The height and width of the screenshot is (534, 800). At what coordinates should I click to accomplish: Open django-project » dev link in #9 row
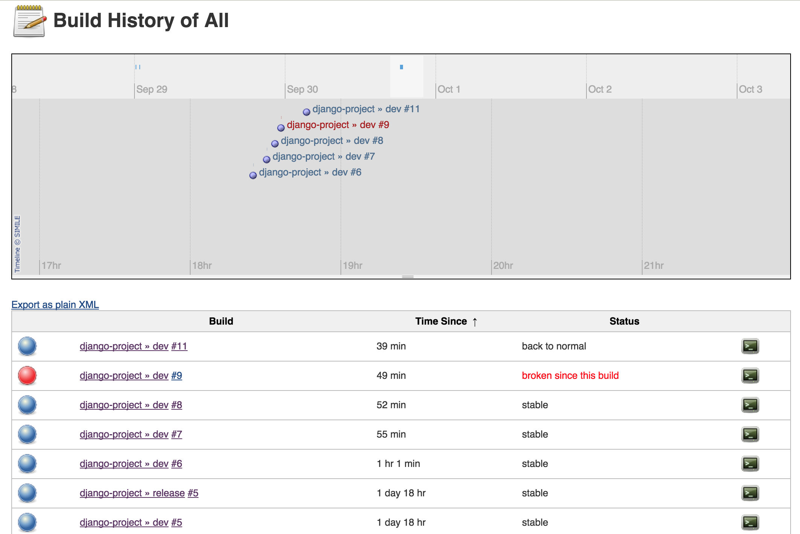(x=124, y=375)
